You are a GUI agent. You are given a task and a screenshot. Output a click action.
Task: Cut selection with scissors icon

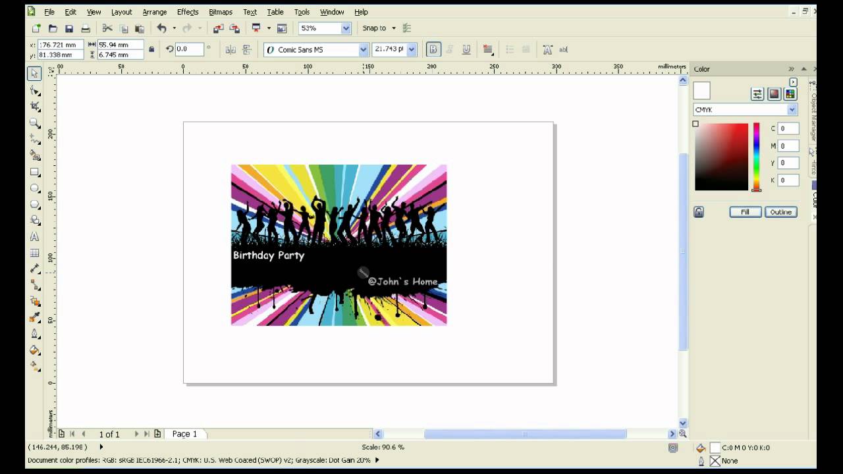pos(107,28)
